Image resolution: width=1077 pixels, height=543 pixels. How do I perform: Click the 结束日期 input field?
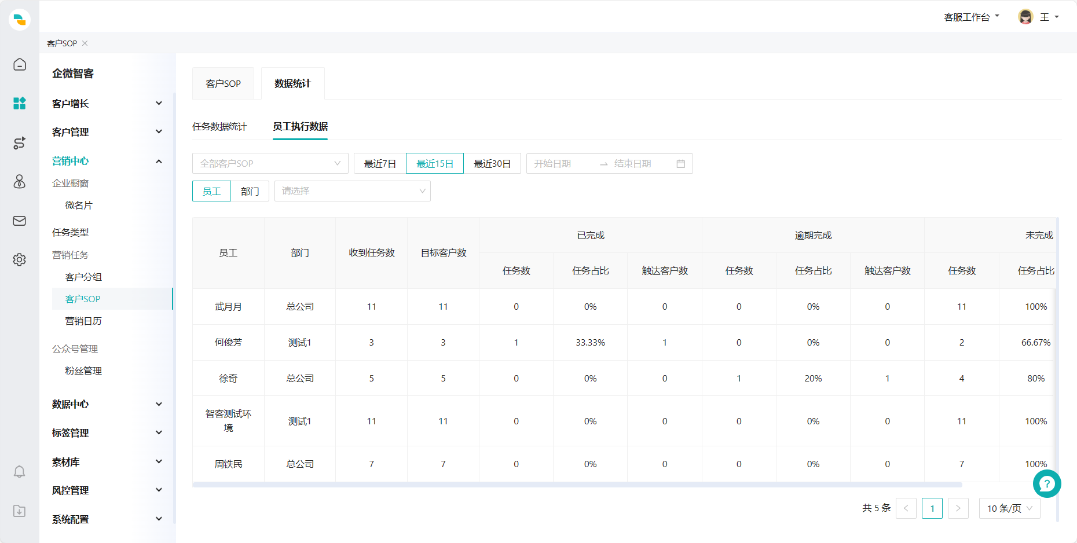642,164
